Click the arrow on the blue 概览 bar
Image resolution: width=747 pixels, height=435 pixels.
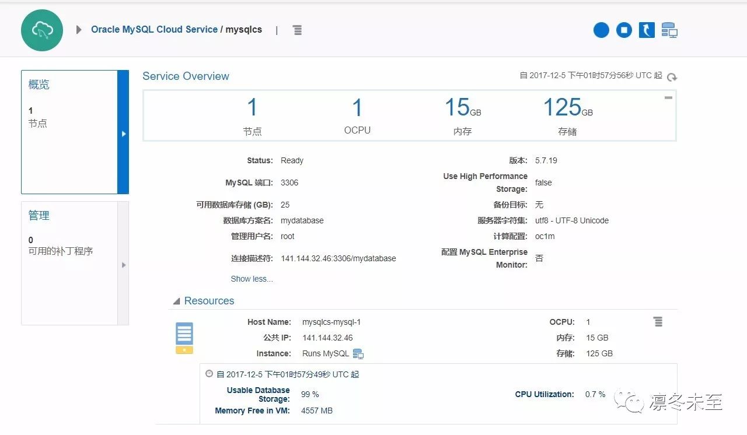pos(123,134)
